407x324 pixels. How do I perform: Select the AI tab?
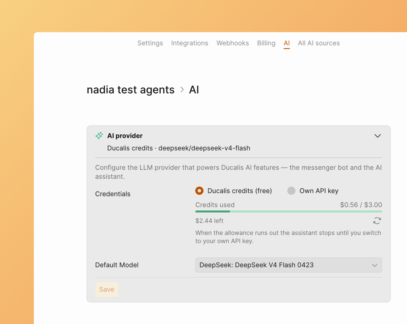coord(287,43)
